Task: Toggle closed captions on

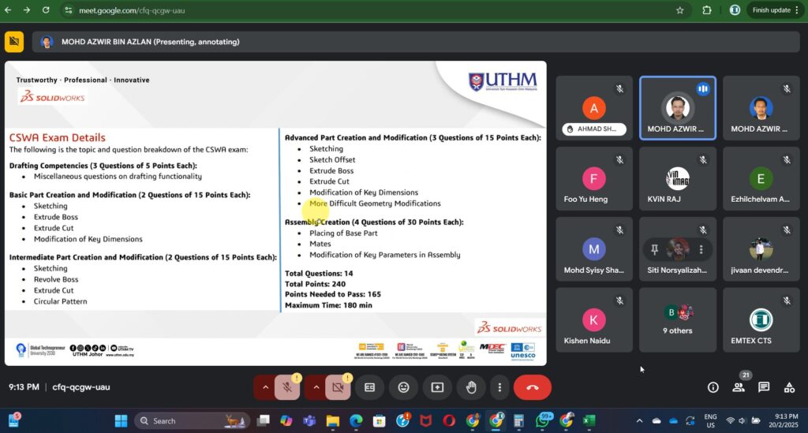Action: [369, 387]
